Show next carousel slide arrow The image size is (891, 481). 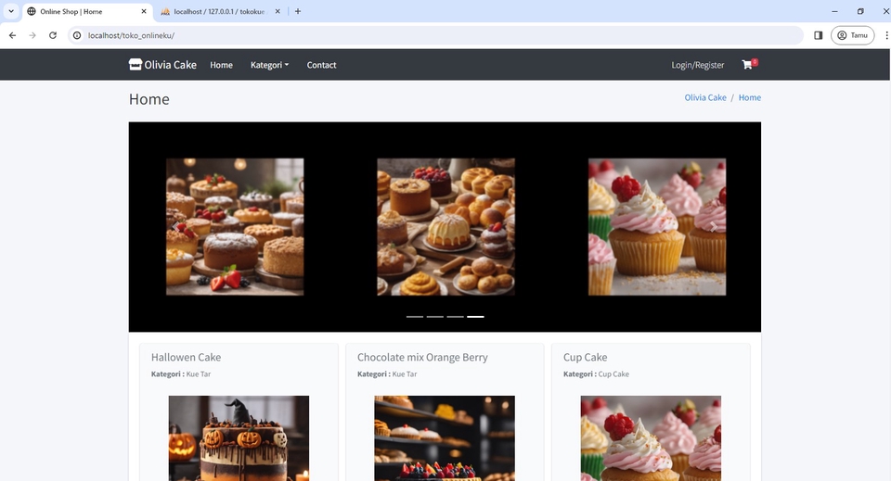point(714,227)
